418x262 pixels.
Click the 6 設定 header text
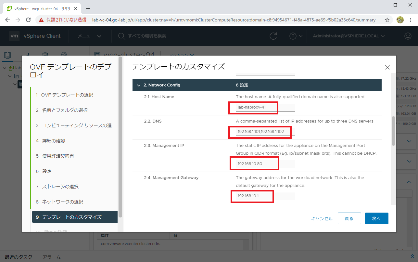coord(242,85)
